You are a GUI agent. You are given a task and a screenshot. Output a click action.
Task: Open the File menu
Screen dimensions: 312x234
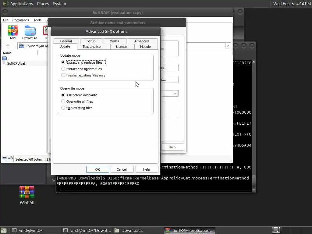point(6,20)
